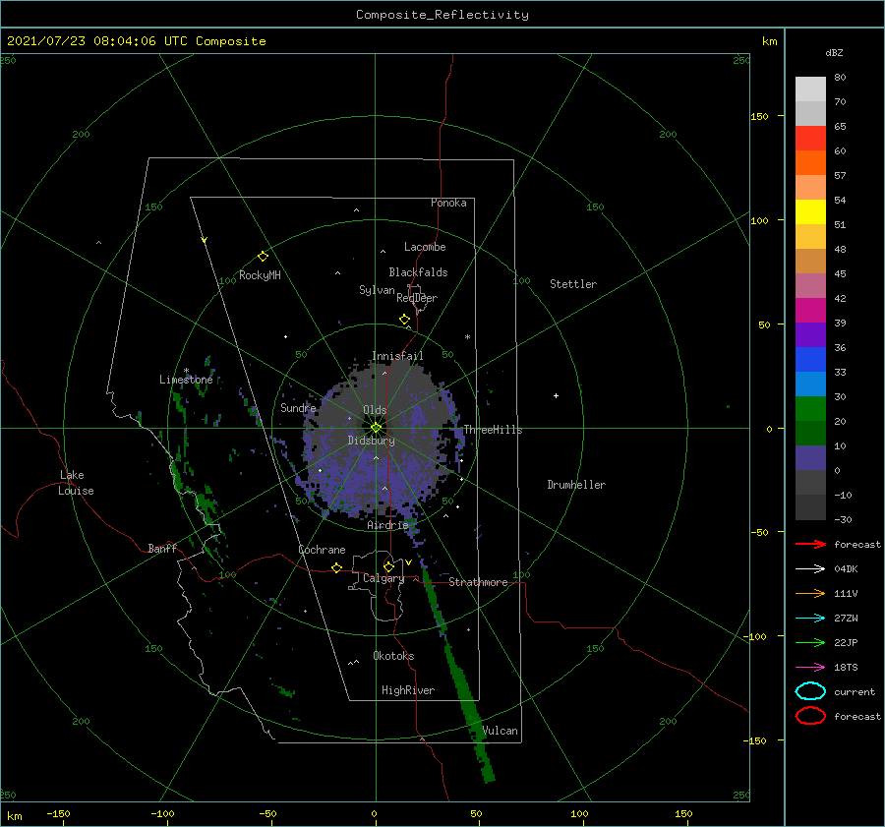Click the cyan current ellipse icon
This screenshot has height=827, width=885.
click(x=810, y=691)
